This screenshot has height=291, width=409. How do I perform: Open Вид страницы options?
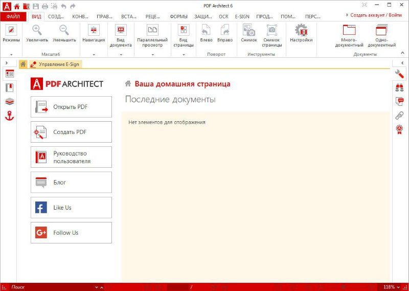[184, 36]
